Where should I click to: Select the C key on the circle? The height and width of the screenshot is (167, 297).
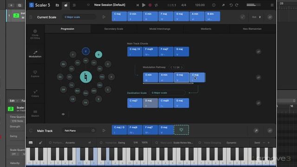pyautogui.click(x=86, y=51)
